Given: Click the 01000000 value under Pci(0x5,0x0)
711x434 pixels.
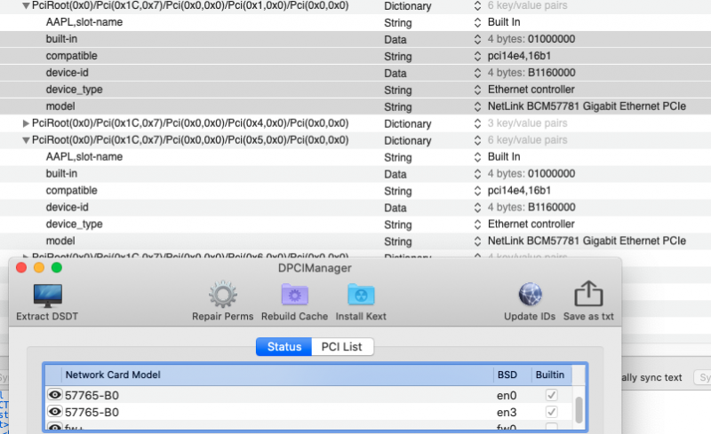Looking at the screenshot, I should 551,173.
